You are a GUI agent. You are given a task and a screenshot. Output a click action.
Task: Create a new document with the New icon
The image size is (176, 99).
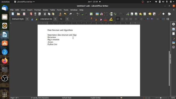pos(13,14)
